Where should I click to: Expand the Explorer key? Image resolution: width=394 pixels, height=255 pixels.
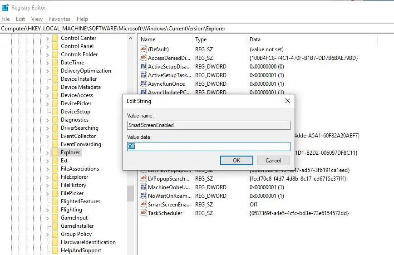[48, 153]
